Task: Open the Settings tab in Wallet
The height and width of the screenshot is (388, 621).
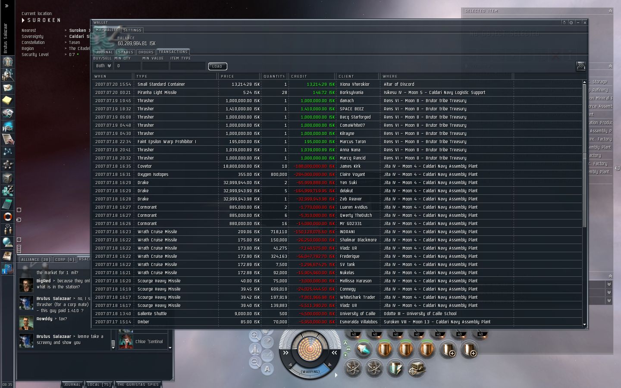Action: [132, 30]
